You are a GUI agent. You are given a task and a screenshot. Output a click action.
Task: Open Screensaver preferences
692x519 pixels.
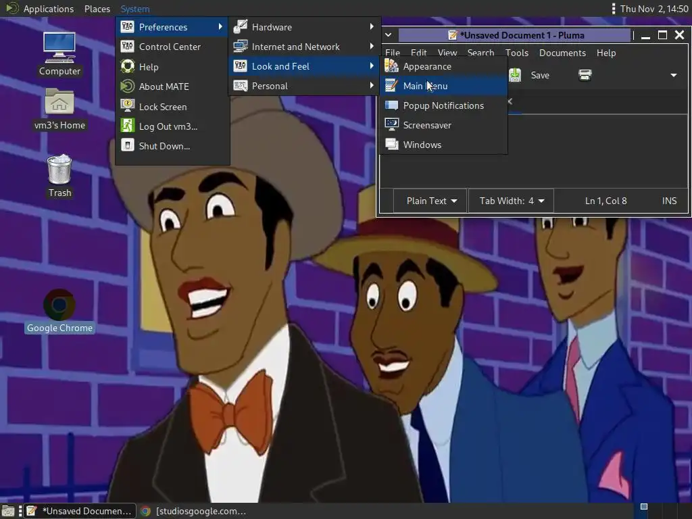(x=443, y=125)
